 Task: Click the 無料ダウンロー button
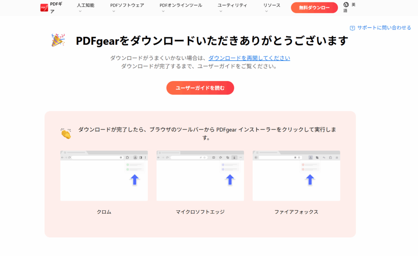314,8
